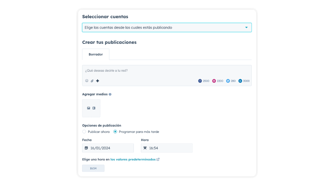Select the Publicar ahora radio option
334x186 pixels.
pyautogui.click(x=84, y=131)
